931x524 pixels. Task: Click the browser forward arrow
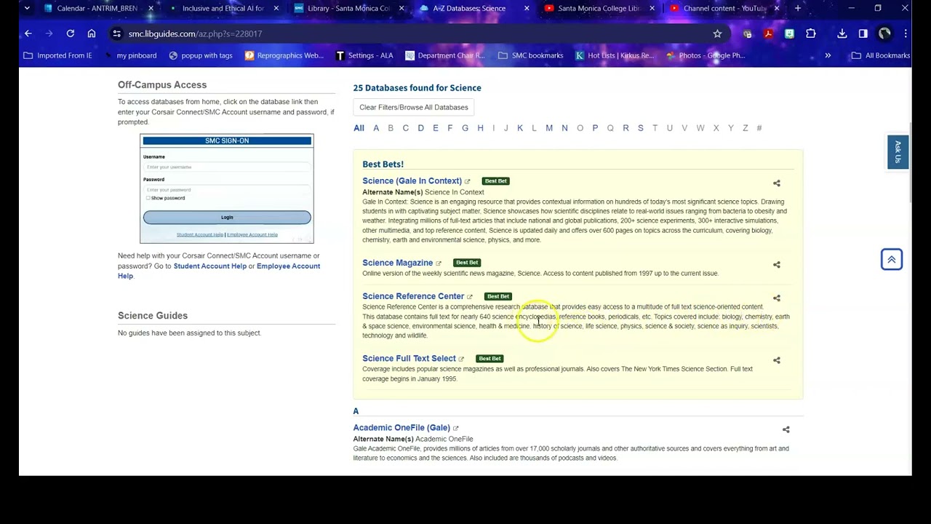click(49, 33)
